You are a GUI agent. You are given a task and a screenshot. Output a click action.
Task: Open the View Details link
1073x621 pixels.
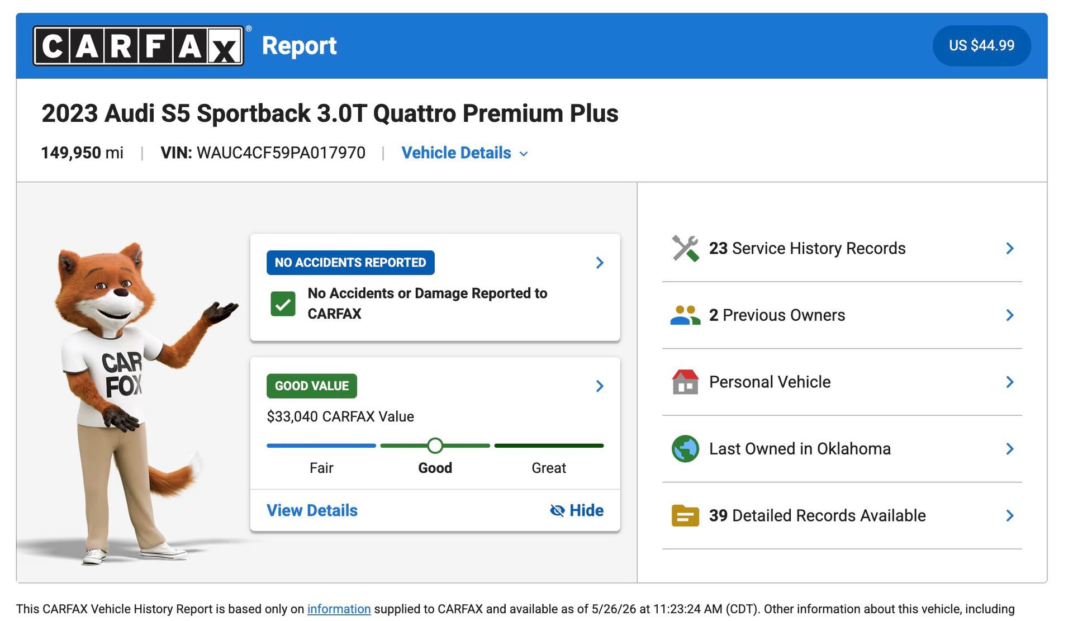coord(312,510)
